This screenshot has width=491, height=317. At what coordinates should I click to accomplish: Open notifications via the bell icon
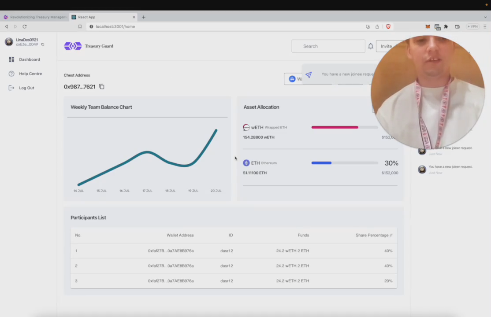click(370, 46)
